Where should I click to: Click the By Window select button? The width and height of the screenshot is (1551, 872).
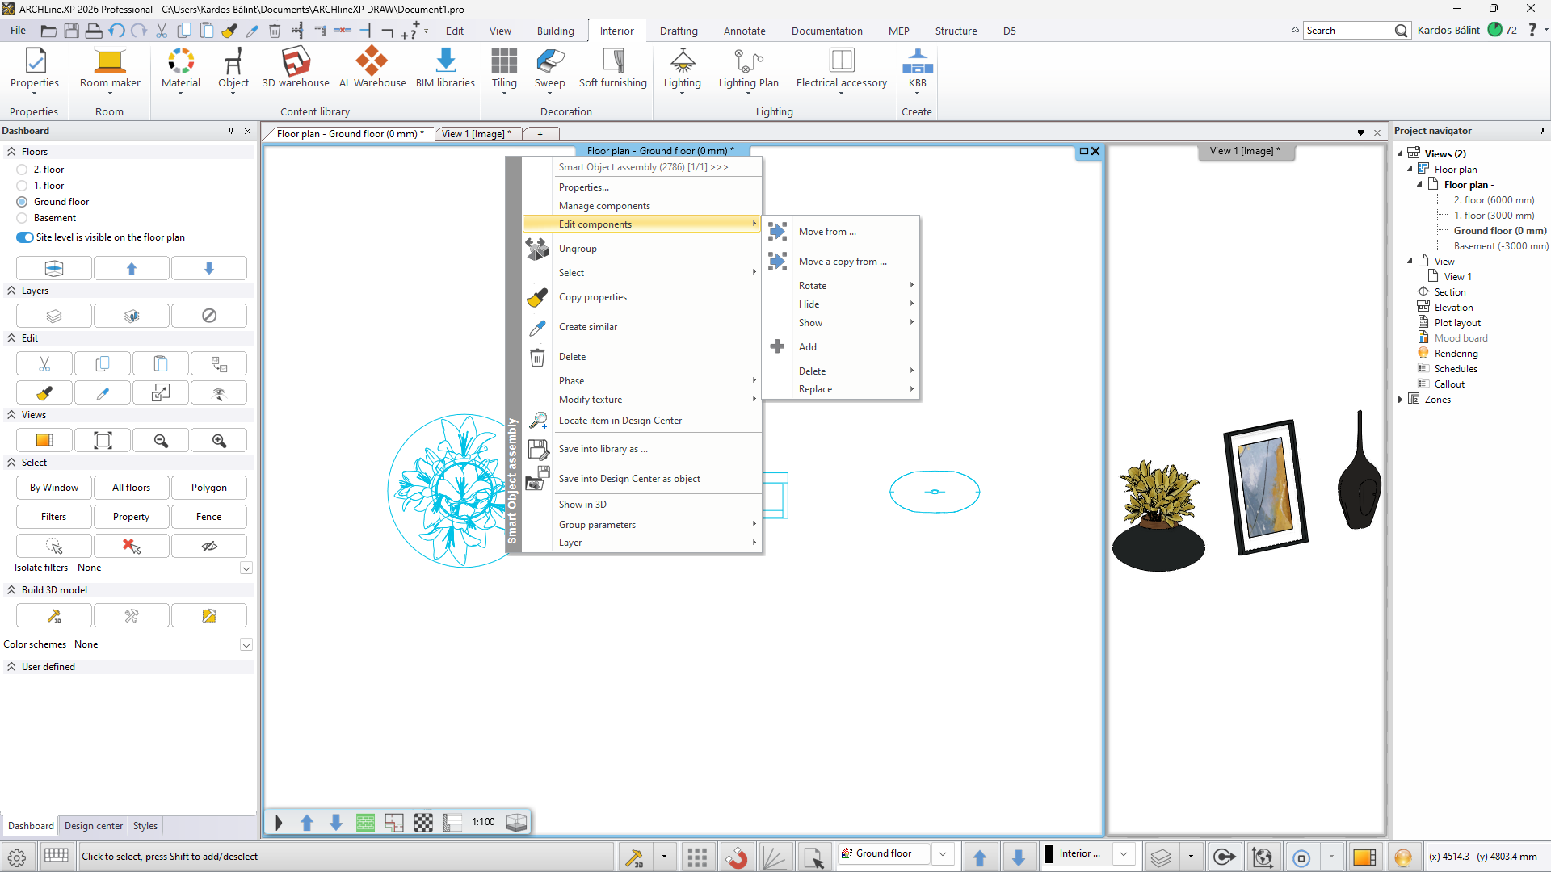pos(54,488)
